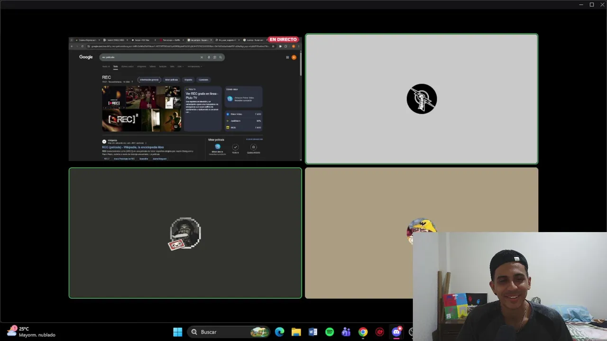Viewport: 607px width, 341px height.
Task: Open the Chrome three-dot menu in stream
Action: tap(298, 46)
